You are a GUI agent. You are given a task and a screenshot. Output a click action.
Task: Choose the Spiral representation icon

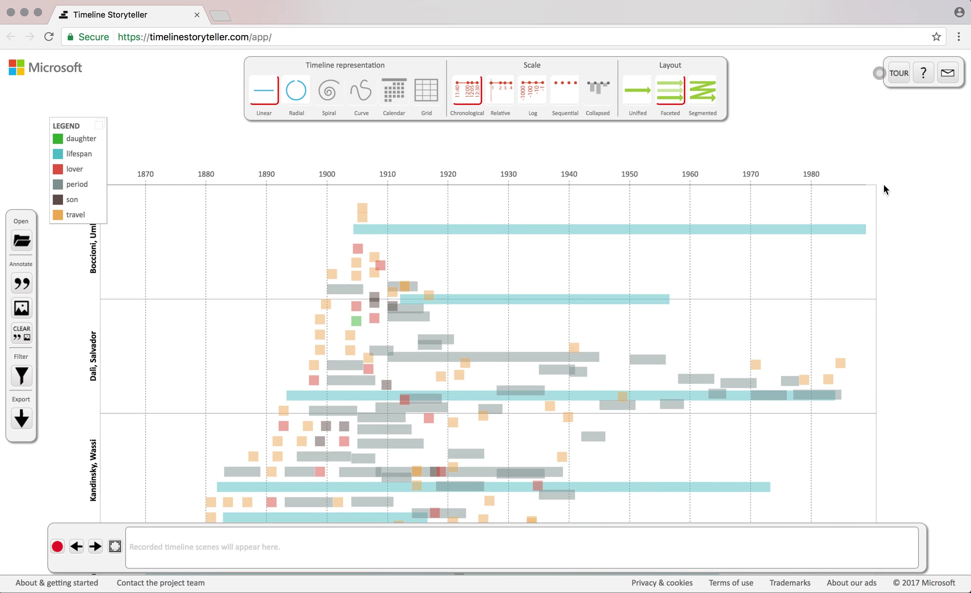coord(329,90)
